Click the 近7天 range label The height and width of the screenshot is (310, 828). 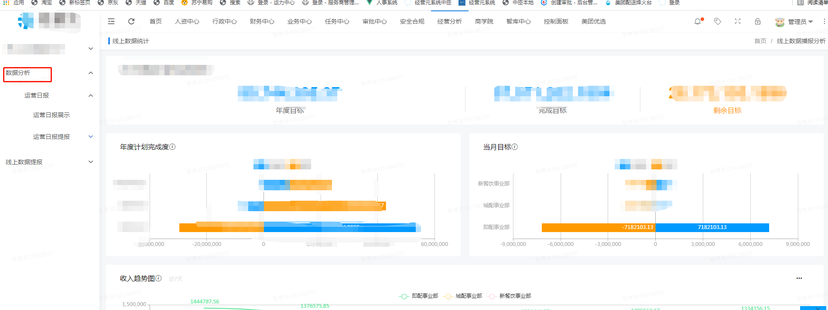point(176,279)
